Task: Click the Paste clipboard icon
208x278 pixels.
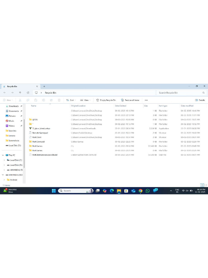Action: 35,100
